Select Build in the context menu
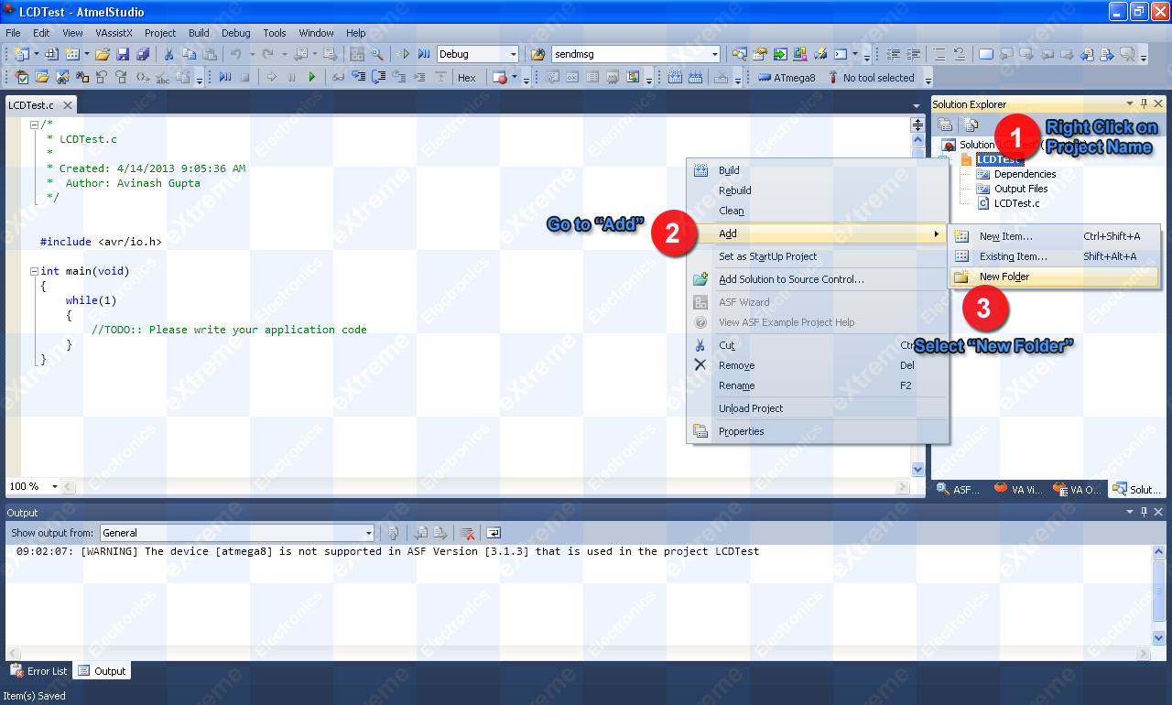 [x=817, y=170]
